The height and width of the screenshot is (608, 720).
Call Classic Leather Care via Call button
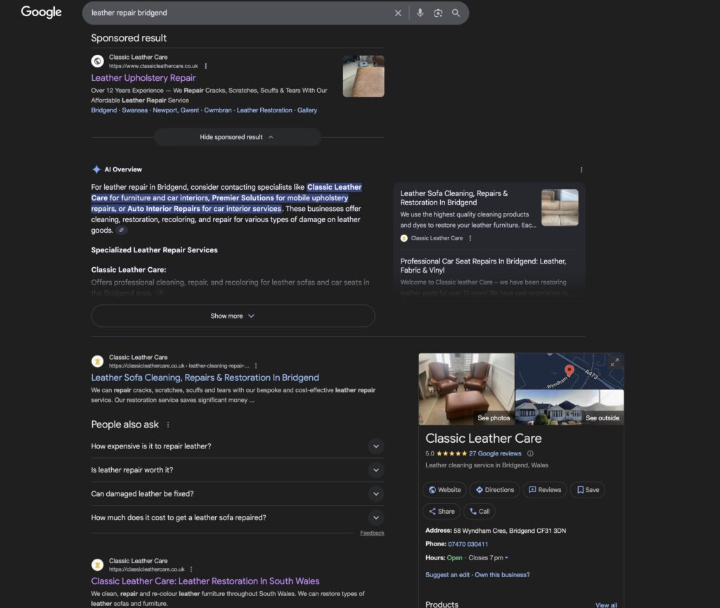(x=479, y=511)
